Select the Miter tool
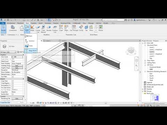Screen dimensions: 167x125 tap(66, 28)
